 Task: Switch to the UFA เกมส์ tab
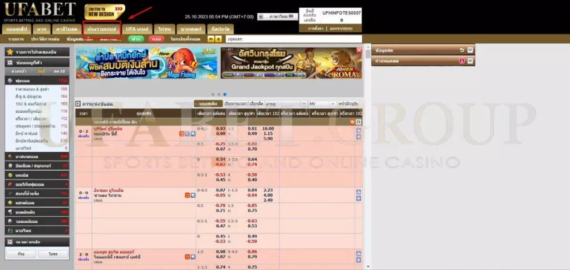tap(137, 28)
